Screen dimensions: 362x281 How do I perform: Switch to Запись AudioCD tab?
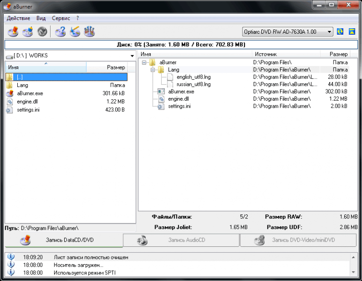[x=181, y=240]
